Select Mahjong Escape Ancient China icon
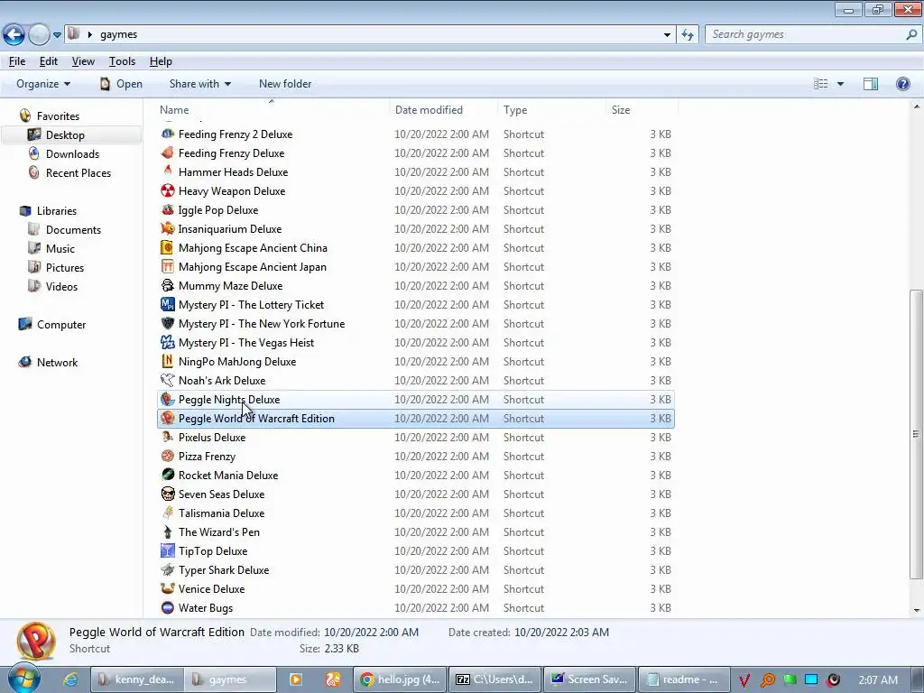Screen dimensions: 924x693 pyautogui.click(x=168, y=247)
